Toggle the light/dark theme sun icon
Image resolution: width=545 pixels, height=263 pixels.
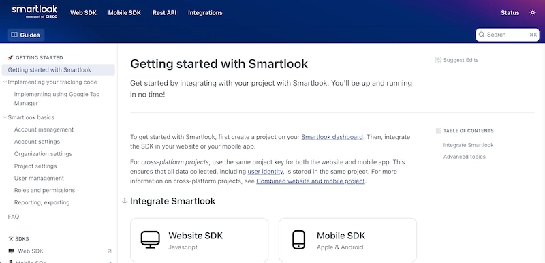(x=533, y=12)
